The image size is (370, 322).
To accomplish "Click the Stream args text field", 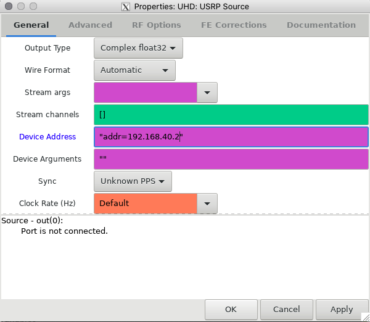I will click(146, 93).
